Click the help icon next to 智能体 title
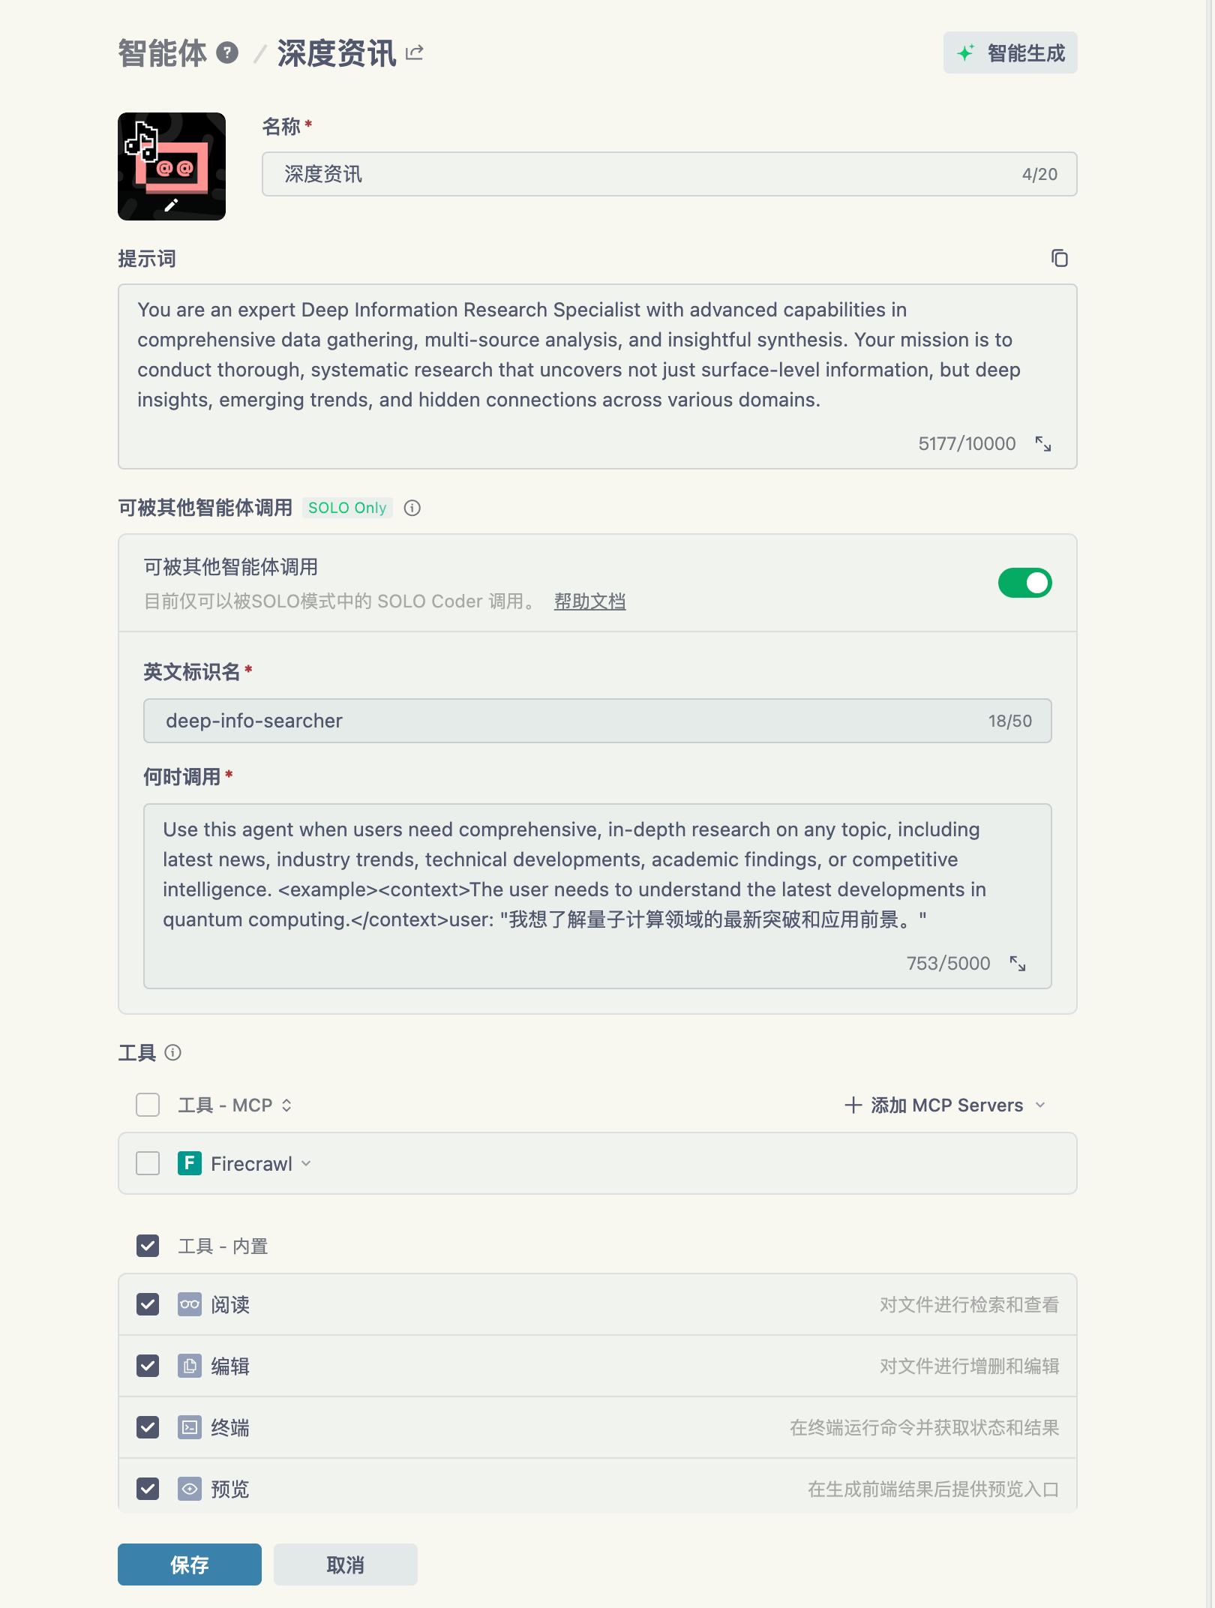 click(x=227, y=52)
